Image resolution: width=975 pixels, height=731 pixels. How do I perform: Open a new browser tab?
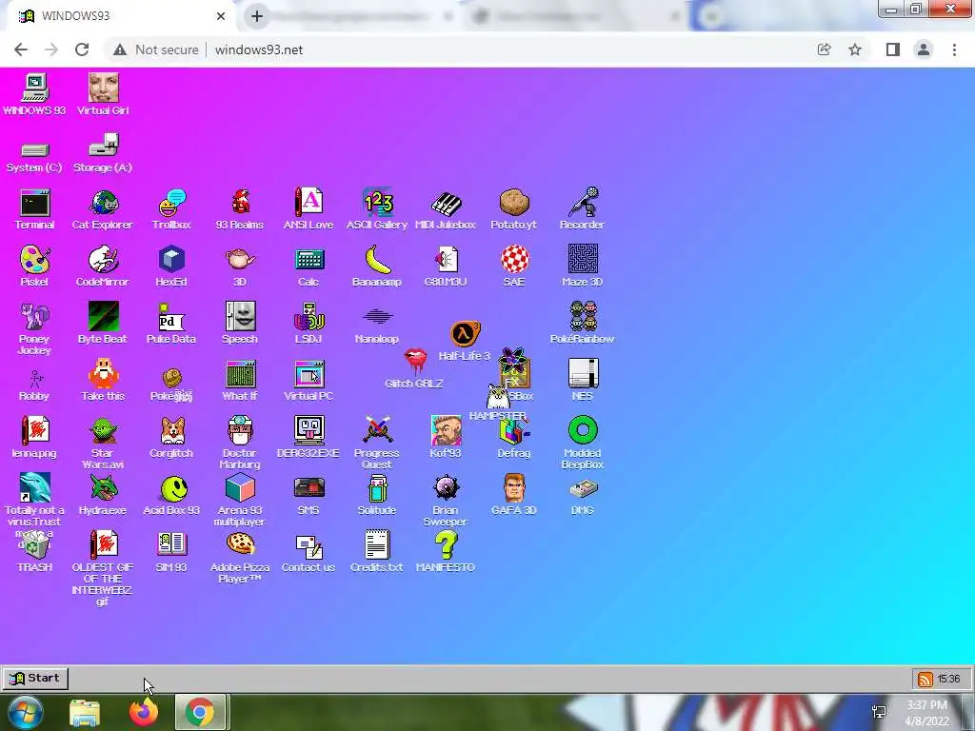[x=257, y=16]
